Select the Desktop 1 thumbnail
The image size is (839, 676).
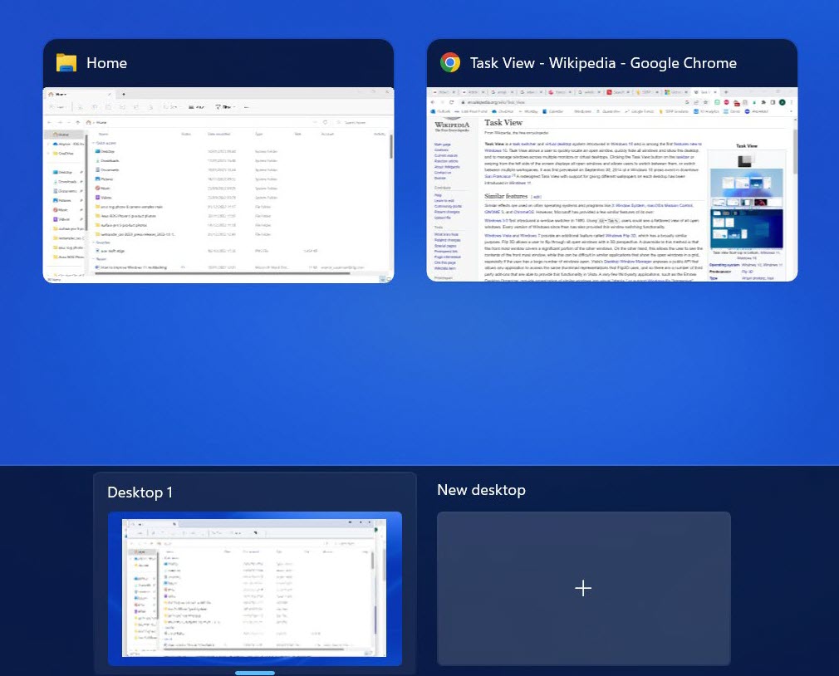point(255,589)
